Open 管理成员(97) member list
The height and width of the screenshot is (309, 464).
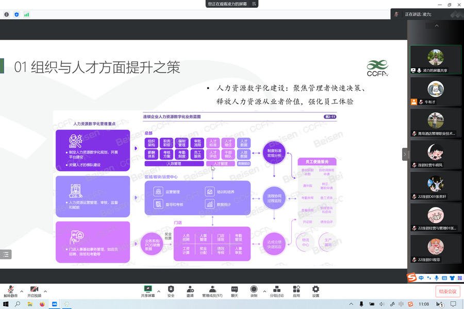tap(212, 290)
